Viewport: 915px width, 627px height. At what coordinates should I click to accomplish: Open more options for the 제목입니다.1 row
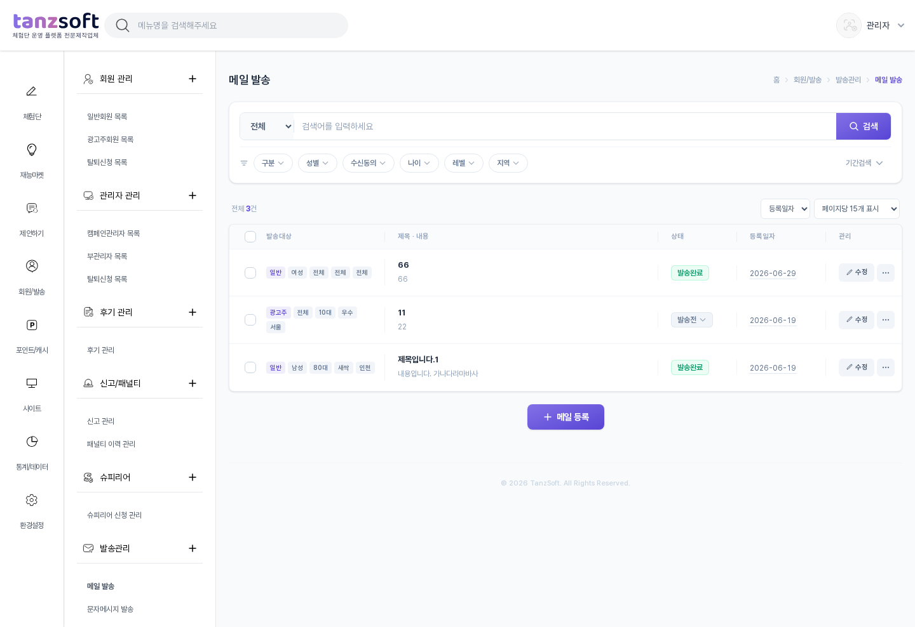click(886, 367)
